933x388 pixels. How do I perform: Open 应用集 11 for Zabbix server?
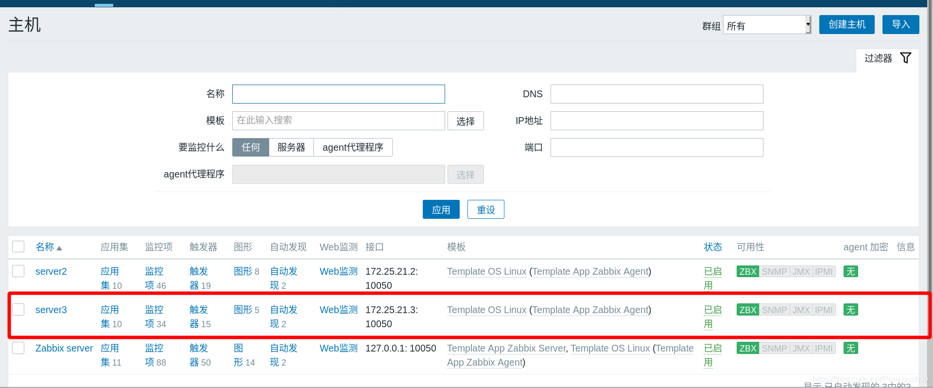click(x=110, y=355)
